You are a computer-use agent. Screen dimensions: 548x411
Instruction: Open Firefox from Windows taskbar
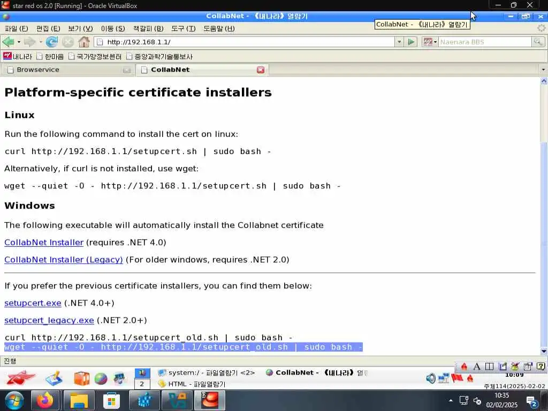point(45,400)
